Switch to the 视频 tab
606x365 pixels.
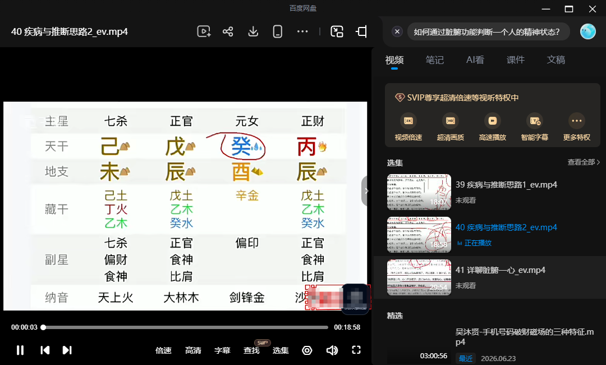394,60
